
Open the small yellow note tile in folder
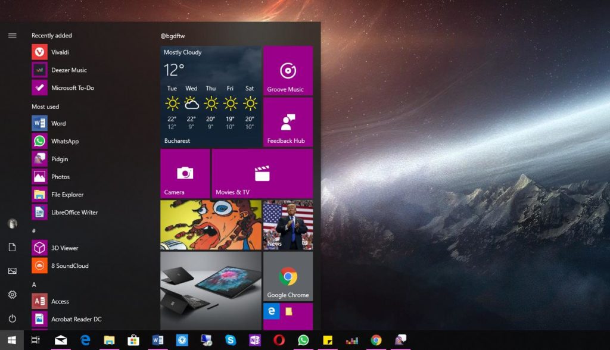[289, 311]
